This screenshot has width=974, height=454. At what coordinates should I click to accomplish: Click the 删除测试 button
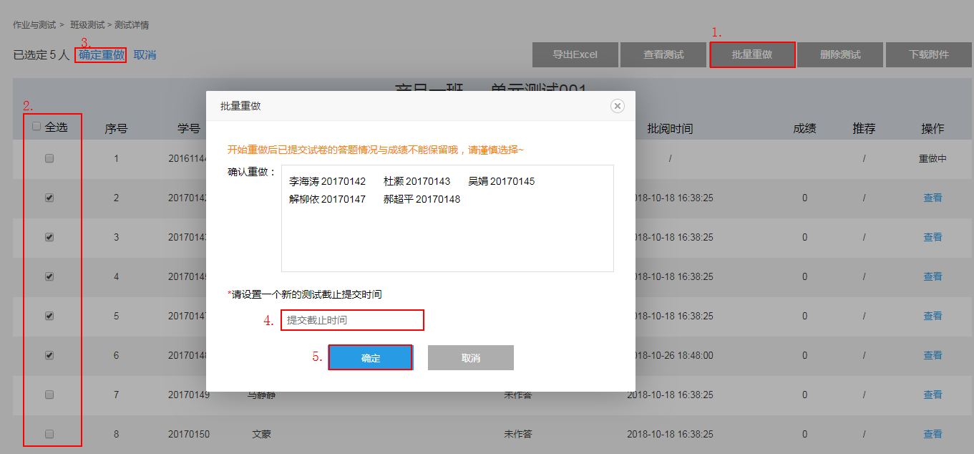click(x=840, y=54)
